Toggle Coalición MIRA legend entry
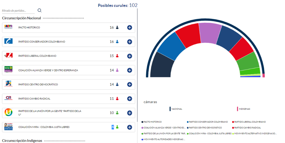Image resolution: width=285 pixels, height=143 pixels. [209, 134]
